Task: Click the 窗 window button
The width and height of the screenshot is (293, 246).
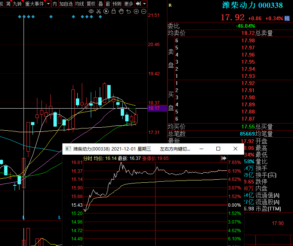Action: [108, 4]
